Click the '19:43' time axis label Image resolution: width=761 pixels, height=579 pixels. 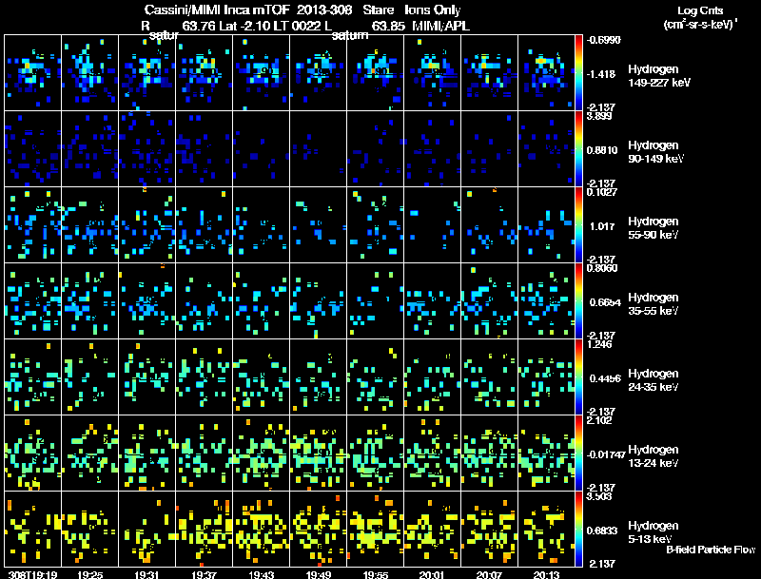click(x=261, y=574)
